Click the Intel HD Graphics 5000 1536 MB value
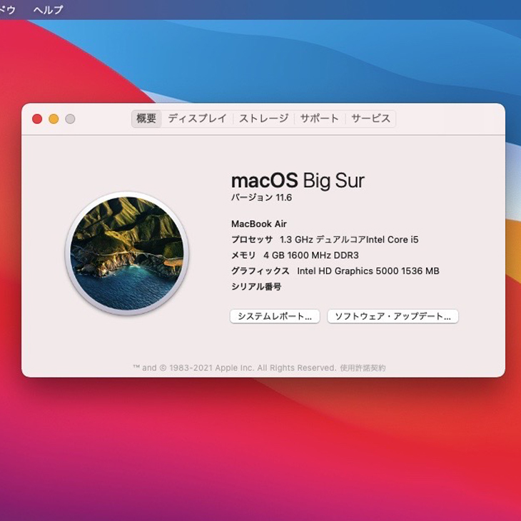 [368, 270]
